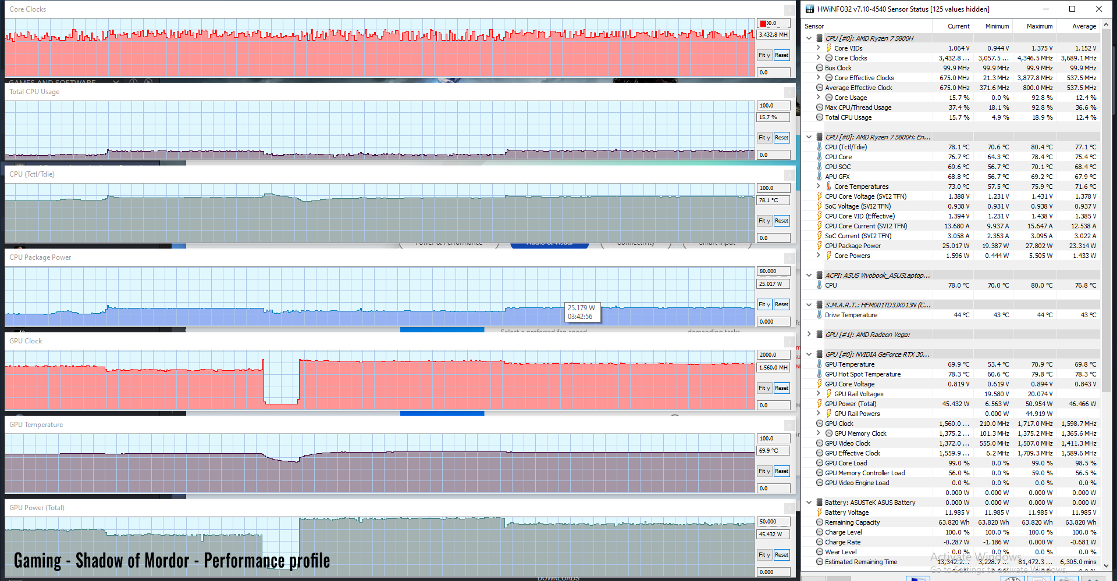The height and width of the screenshot is (581, 1117).
Task: Click the Drive Temperature thermometer icon
Action: point(819,315)
